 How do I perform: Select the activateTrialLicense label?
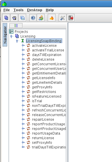[48, 50]
